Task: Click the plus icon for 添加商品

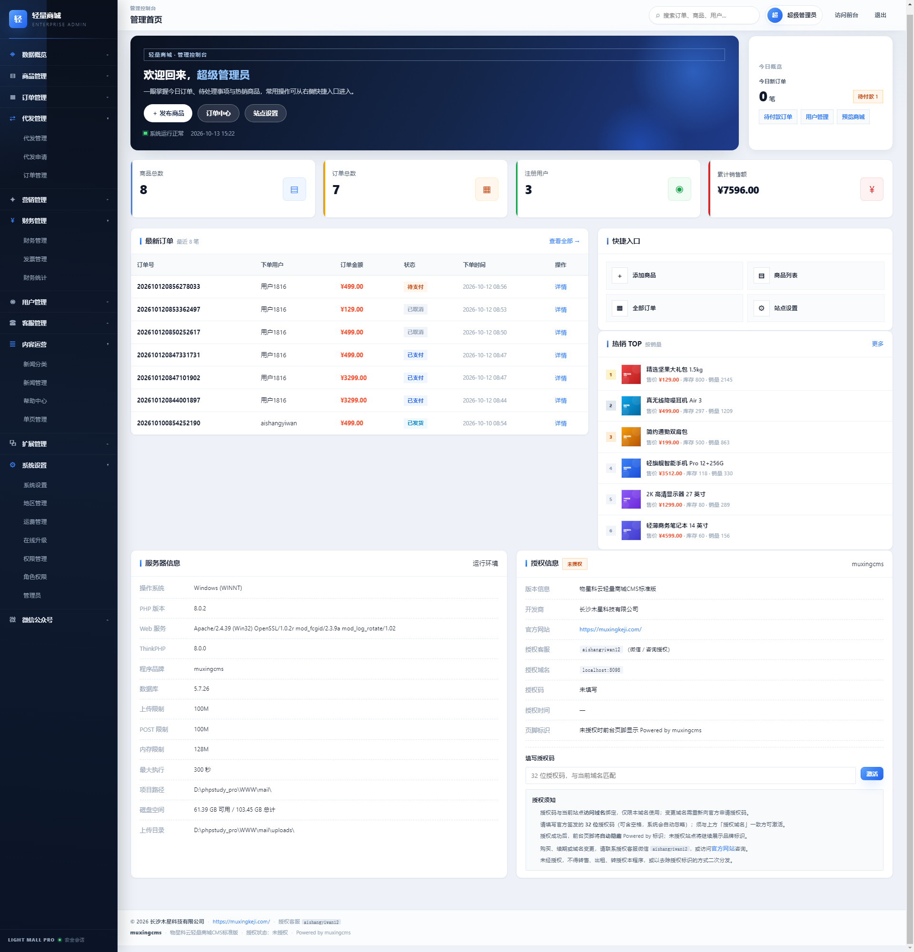Action: (619, 276)
